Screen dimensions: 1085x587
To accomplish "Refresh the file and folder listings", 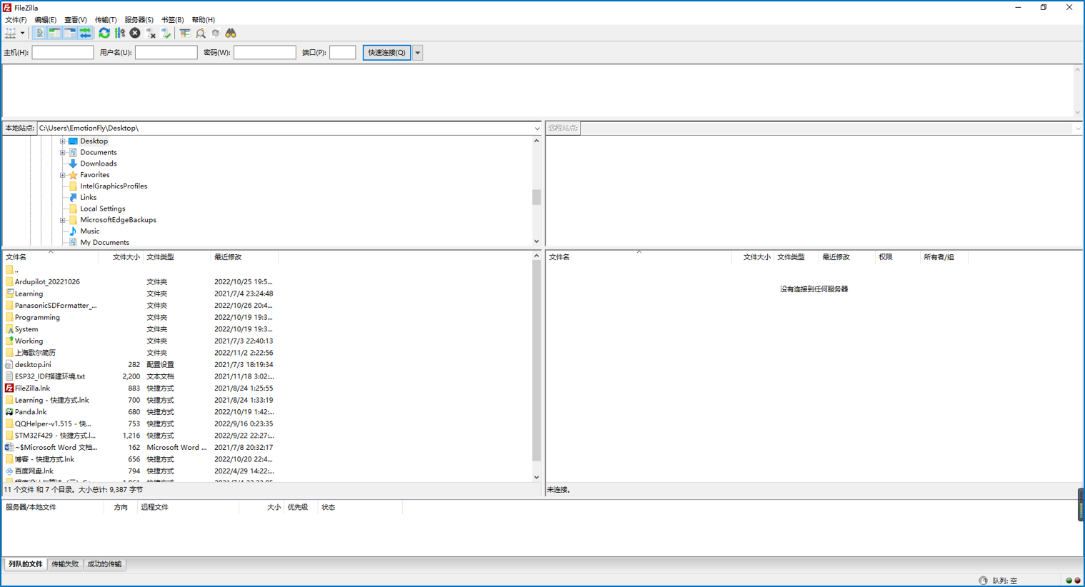I will pyautogui.click(x=104, y=33).
